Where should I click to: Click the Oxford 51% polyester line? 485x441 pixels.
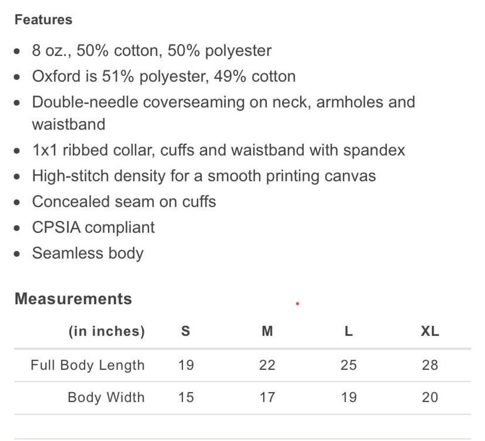[164, 76]
